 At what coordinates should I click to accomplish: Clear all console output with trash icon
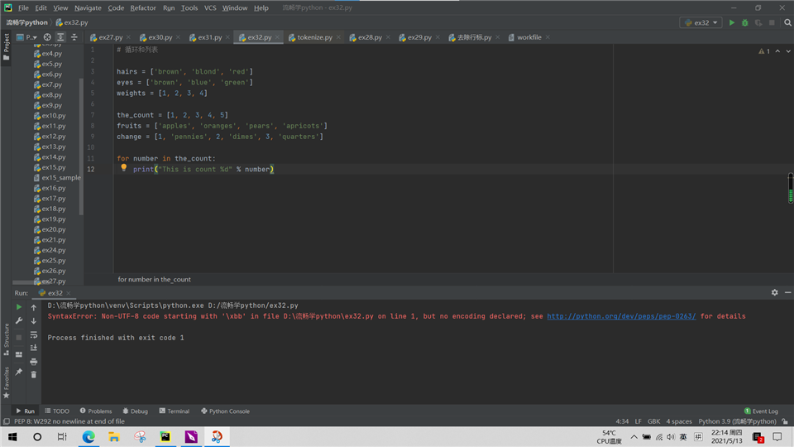(33, 374)
